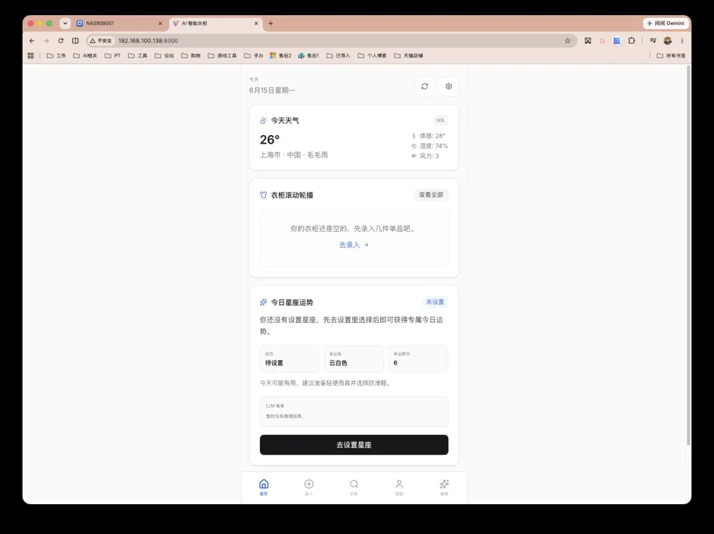This screenshot has width=714, height=534.
Task: Open the apps grid icon in bookmarks bar
Action: point(30,56)
